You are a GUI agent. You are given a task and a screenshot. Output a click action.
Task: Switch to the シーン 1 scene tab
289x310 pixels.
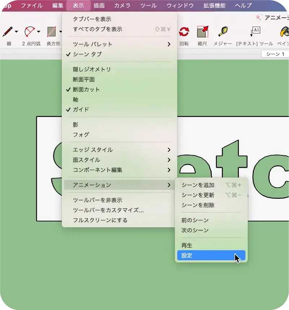pos(275,54)
